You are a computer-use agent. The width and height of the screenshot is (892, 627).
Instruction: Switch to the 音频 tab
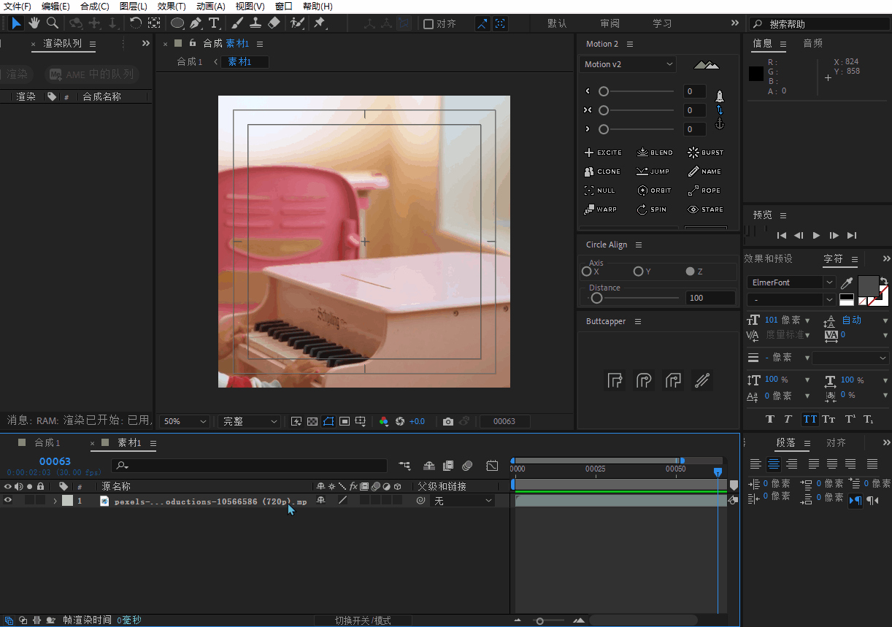pos(813,44)
